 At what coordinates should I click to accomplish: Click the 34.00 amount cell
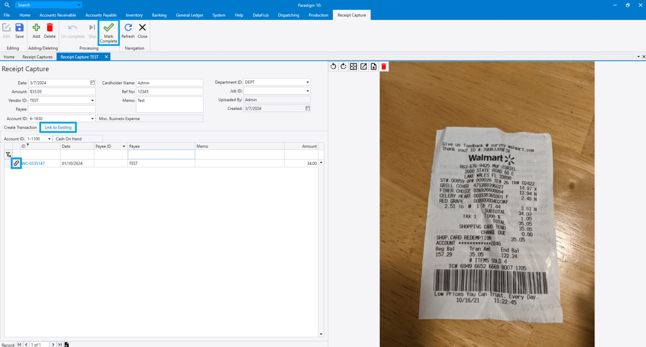point(301,163)
